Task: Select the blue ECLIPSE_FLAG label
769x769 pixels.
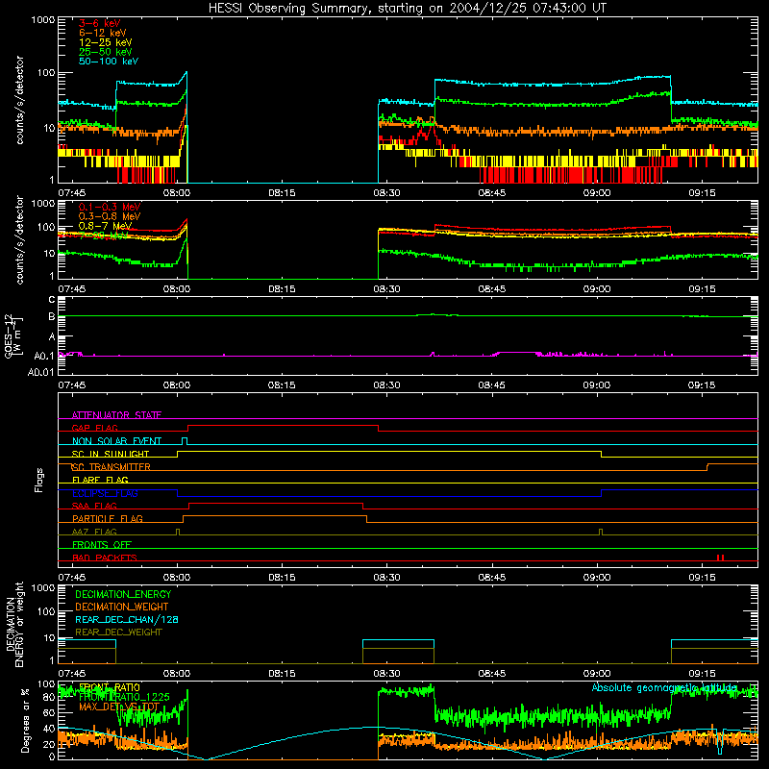Action: [x=105, y=493]
